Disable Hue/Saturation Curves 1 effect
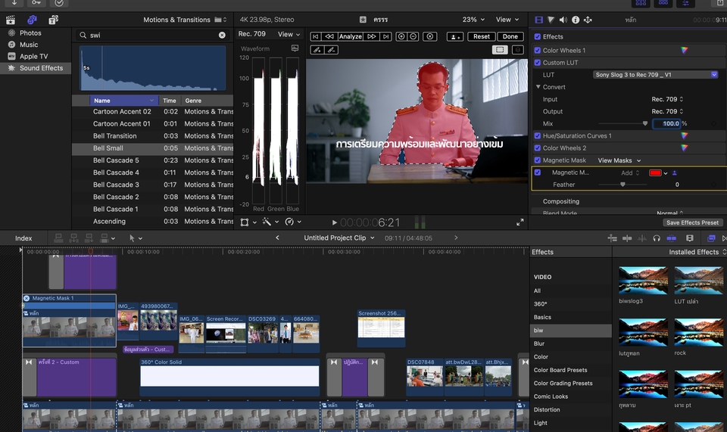The width and height of the screenshot is (727, 432). point(538,135)
